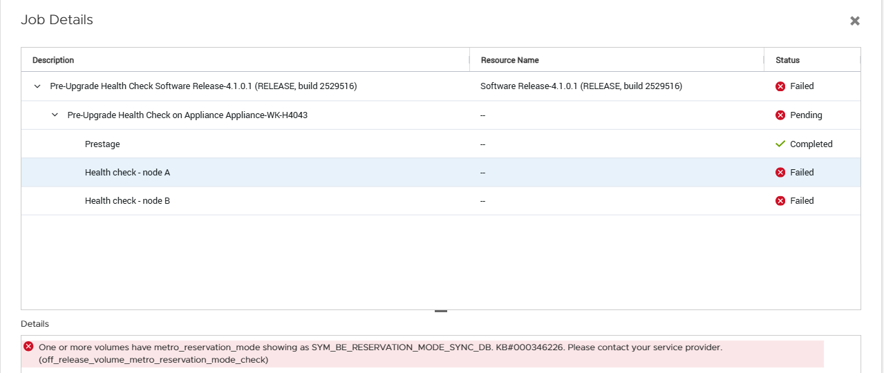Viewport: 884px width, 373px height.
Task: Click the Pending status text
Action: (x=806, y=115)
